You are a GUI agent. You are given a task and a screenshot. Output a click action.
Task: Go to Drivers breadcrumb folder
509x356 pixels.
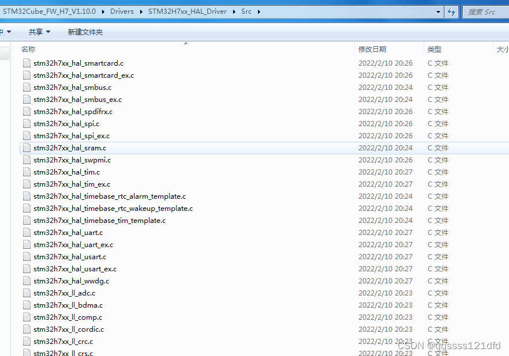(x=122, y=12)
